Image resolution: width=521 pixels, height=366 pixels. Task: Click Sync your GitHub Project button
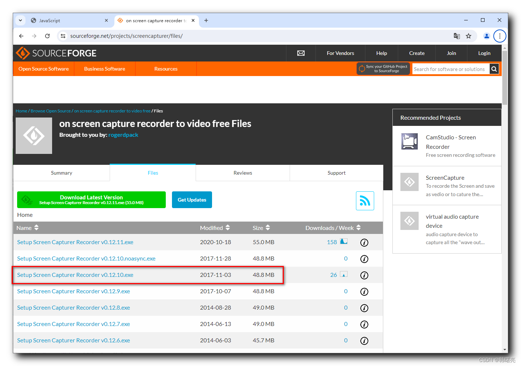[383, 69]
